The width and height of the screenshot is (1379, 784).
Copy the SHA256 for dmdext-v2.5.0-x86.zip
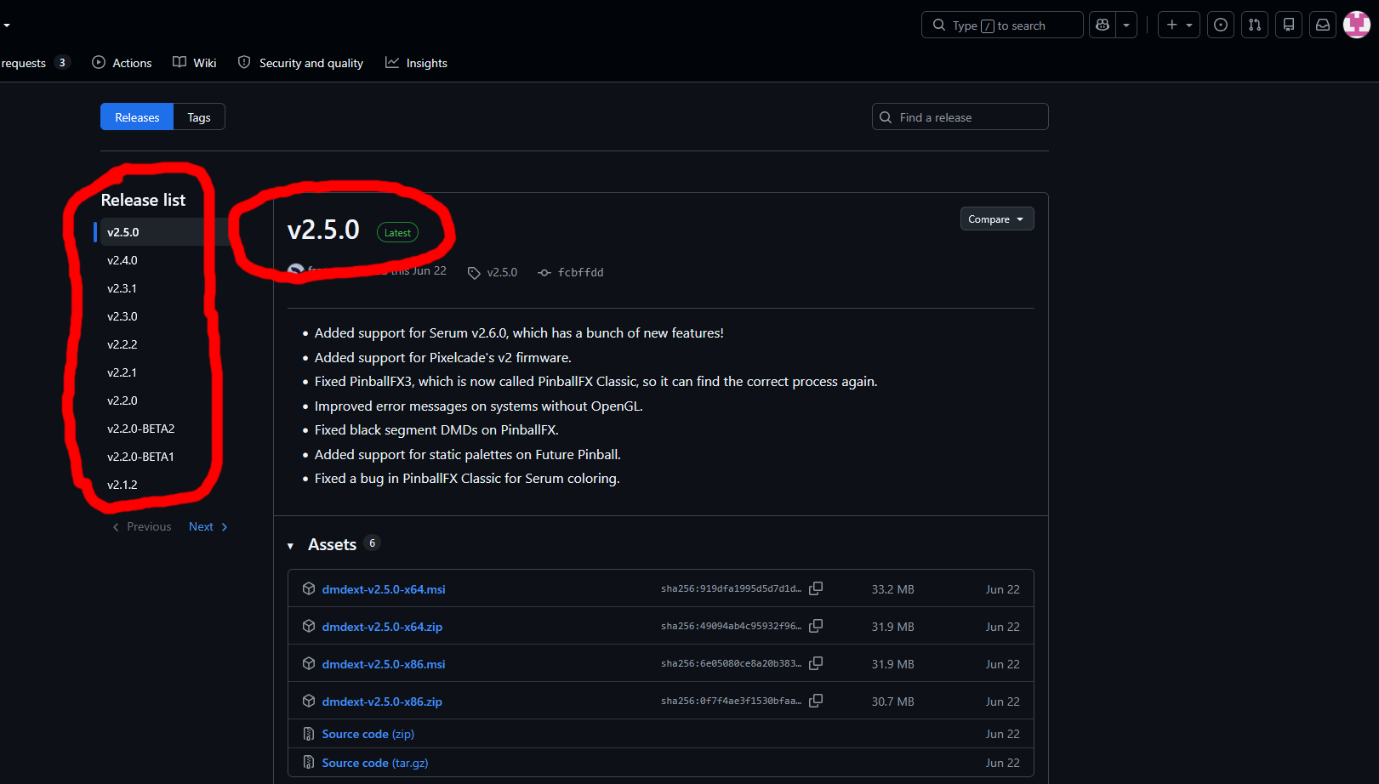click(816, 701)
